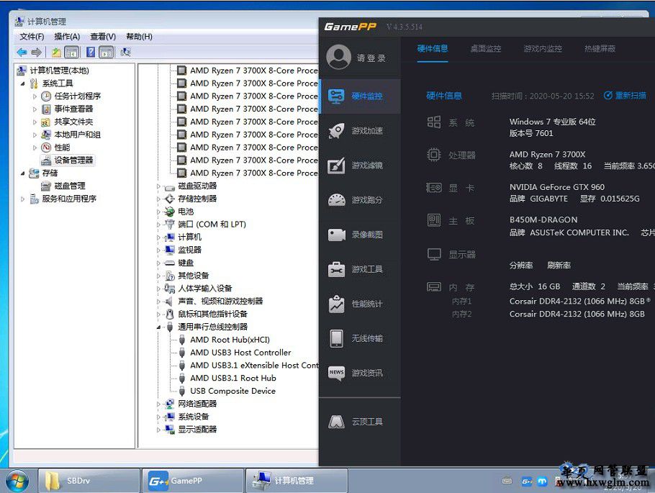Select 人体学输入设备 category
This screenshot has width=655, height=493.
point(204,289)
